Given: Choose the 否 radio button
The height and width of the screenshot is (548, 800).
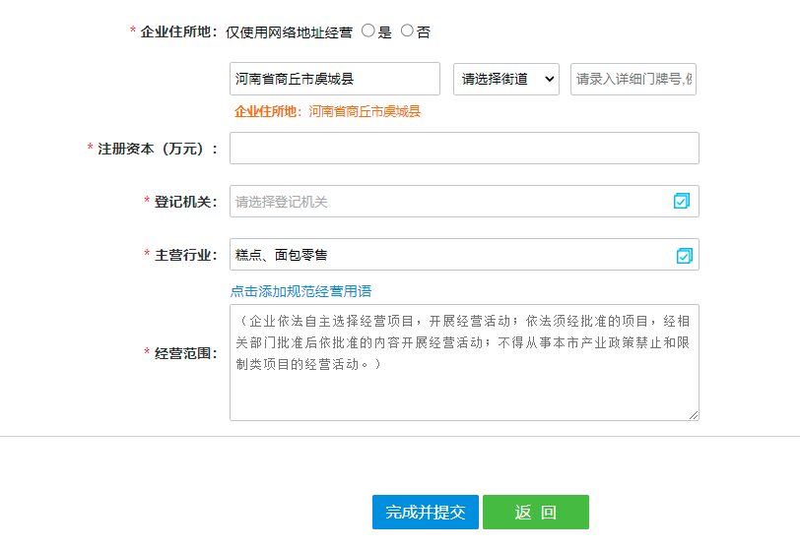Looking at the screenshot, I should [407, 30].
